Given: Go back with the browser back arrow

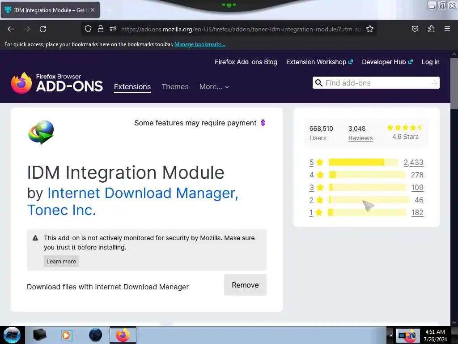Looking at the screenshot, I should 11,29.
